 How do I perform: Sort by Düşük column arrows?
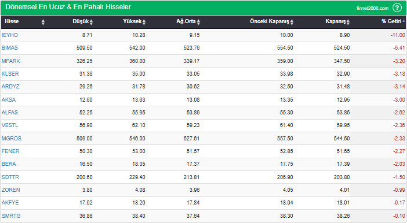click(91, 22)
